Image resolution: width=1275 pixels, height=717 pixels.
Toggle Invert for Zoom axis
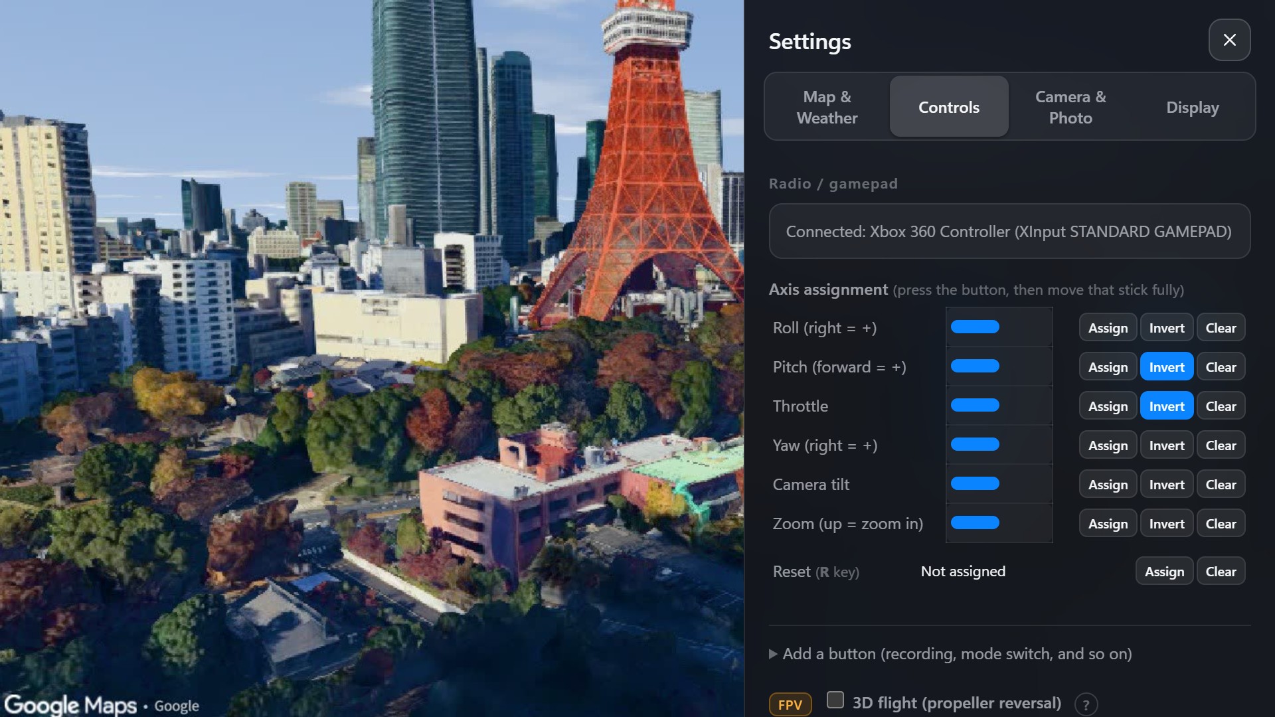(x=1167, y=524)
